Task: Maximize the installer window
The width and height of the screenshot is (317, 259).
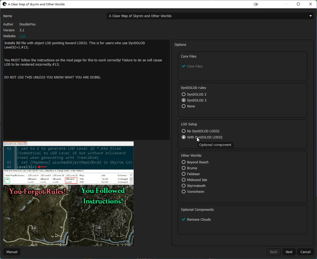Action: 298,4
